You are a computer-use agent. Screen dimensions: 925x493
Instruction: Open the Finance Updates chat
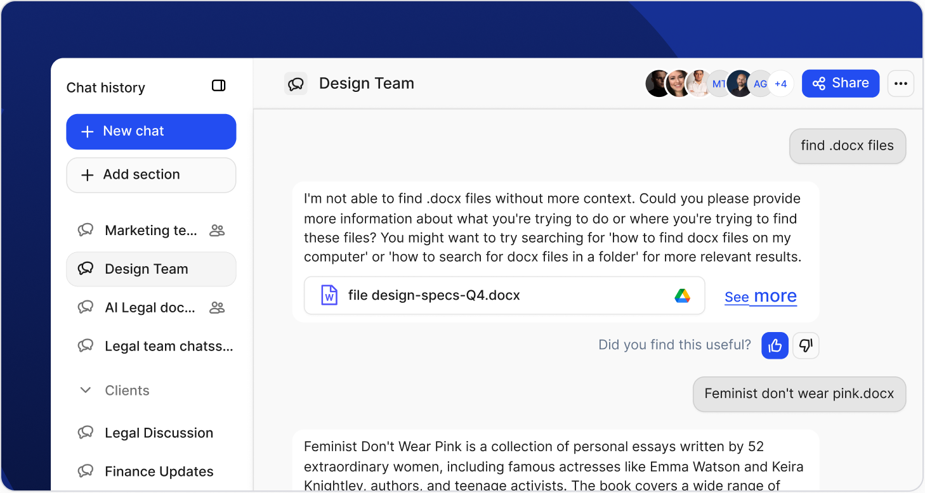click(x=159, y=472)
